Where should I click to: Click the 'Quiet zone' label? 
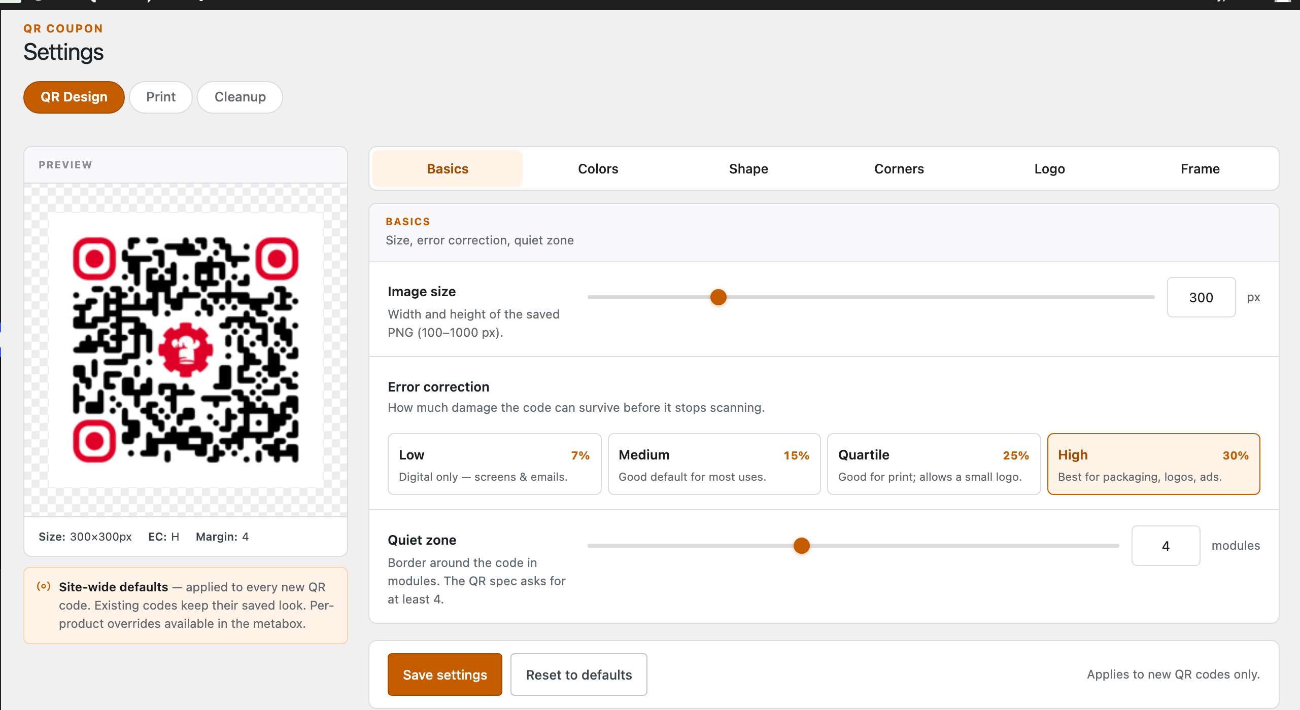(422, 540)
